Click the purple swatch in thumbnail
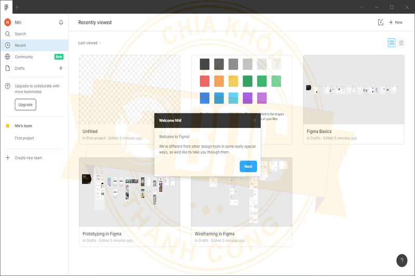 (x=247, y=98)
